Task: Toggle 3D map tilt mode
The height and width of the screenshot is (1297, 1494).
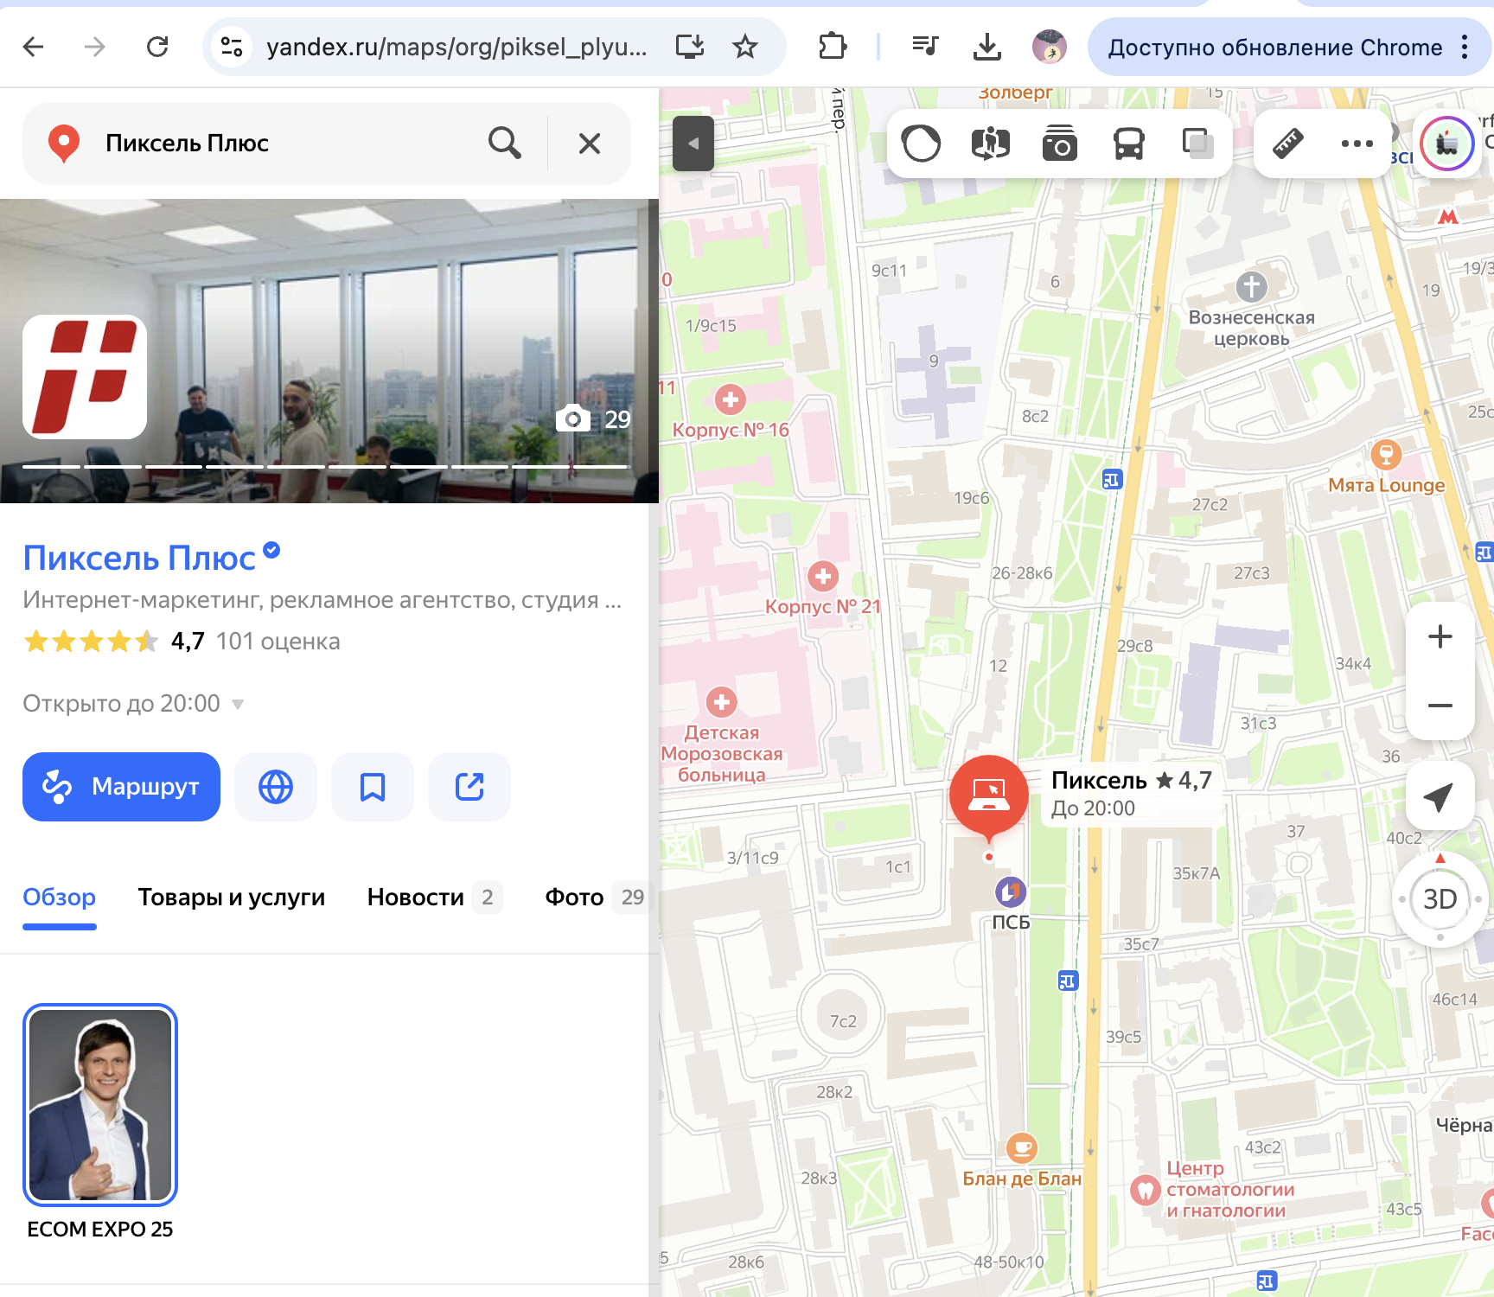Action: 1440,899
